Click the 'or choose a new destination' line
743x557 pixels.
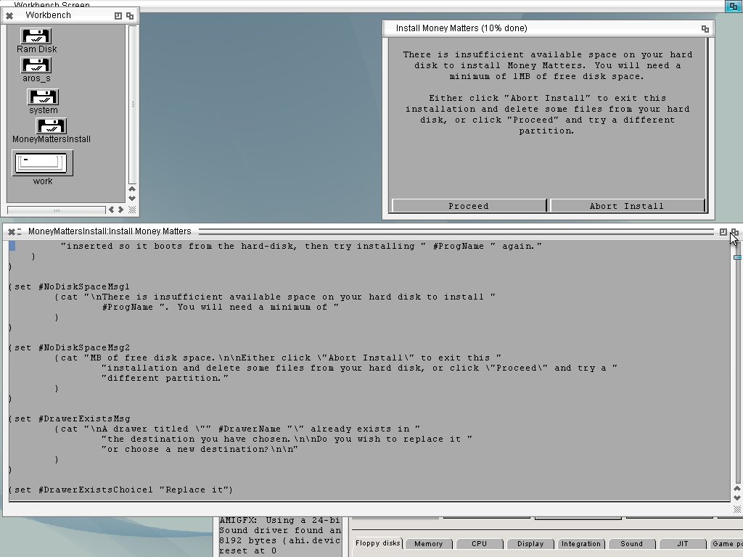pos(200,449)
